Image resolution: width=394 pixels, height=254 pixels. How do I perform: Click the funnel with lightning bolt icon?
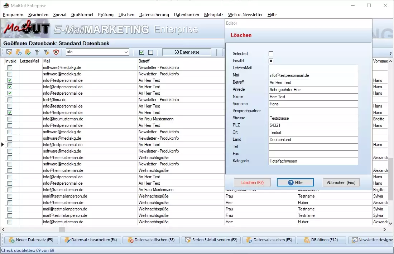click(x=46, y=52)
